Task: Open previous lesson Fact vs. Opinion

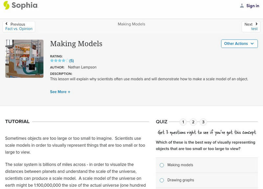Action: 19,29
